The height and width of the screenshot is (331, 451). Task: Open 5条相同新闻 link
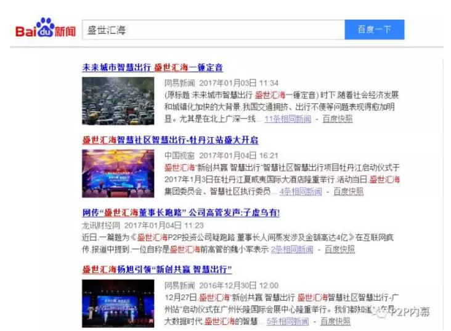(288, 321)
